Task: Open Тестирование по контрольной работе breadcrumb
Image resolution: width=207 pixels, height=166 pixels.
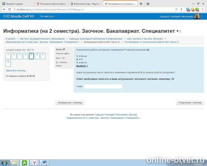Action: pyautogui.click(x=152, y=42)
